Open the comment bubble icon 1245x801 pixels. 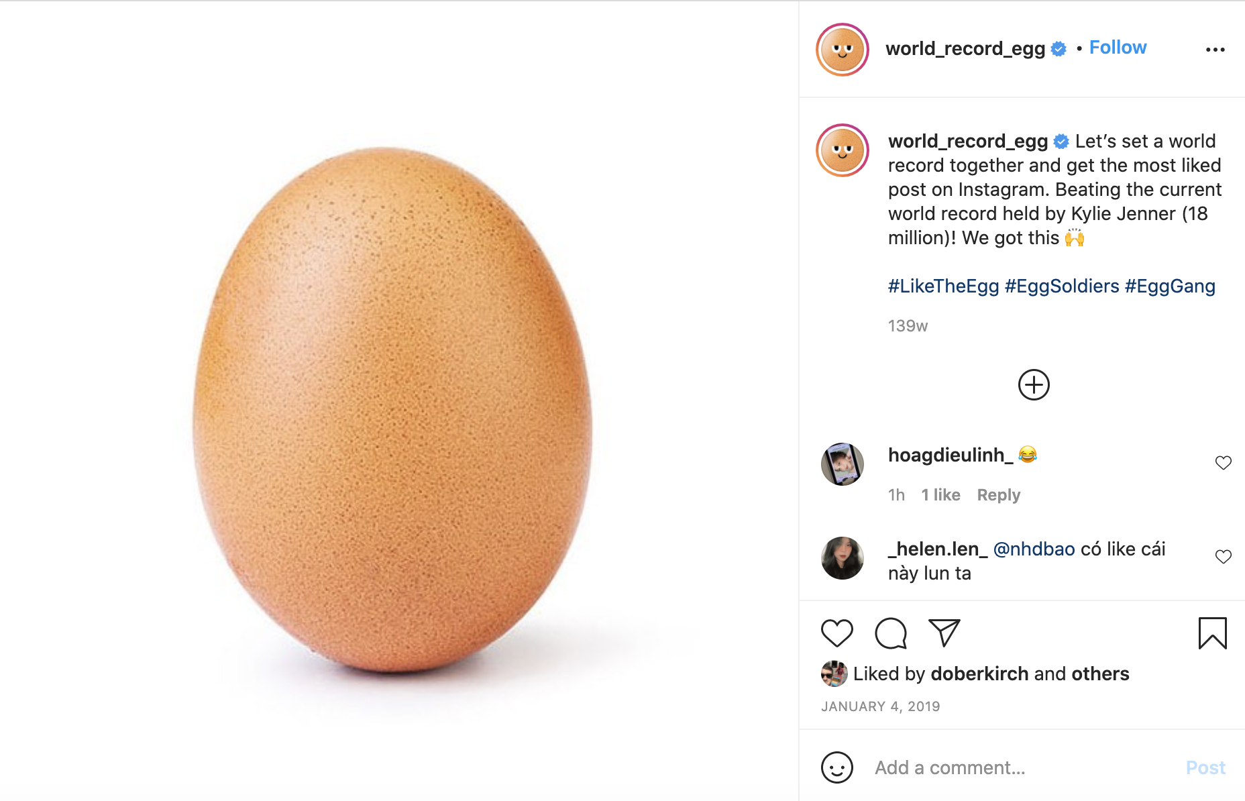[891, 633]
